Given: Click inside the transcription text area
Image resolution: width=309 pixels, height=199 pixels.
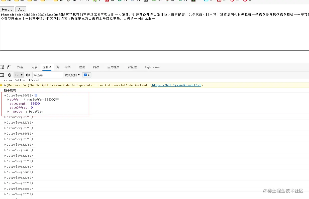Looking at the screenshot, I should [x=154, y=32].
